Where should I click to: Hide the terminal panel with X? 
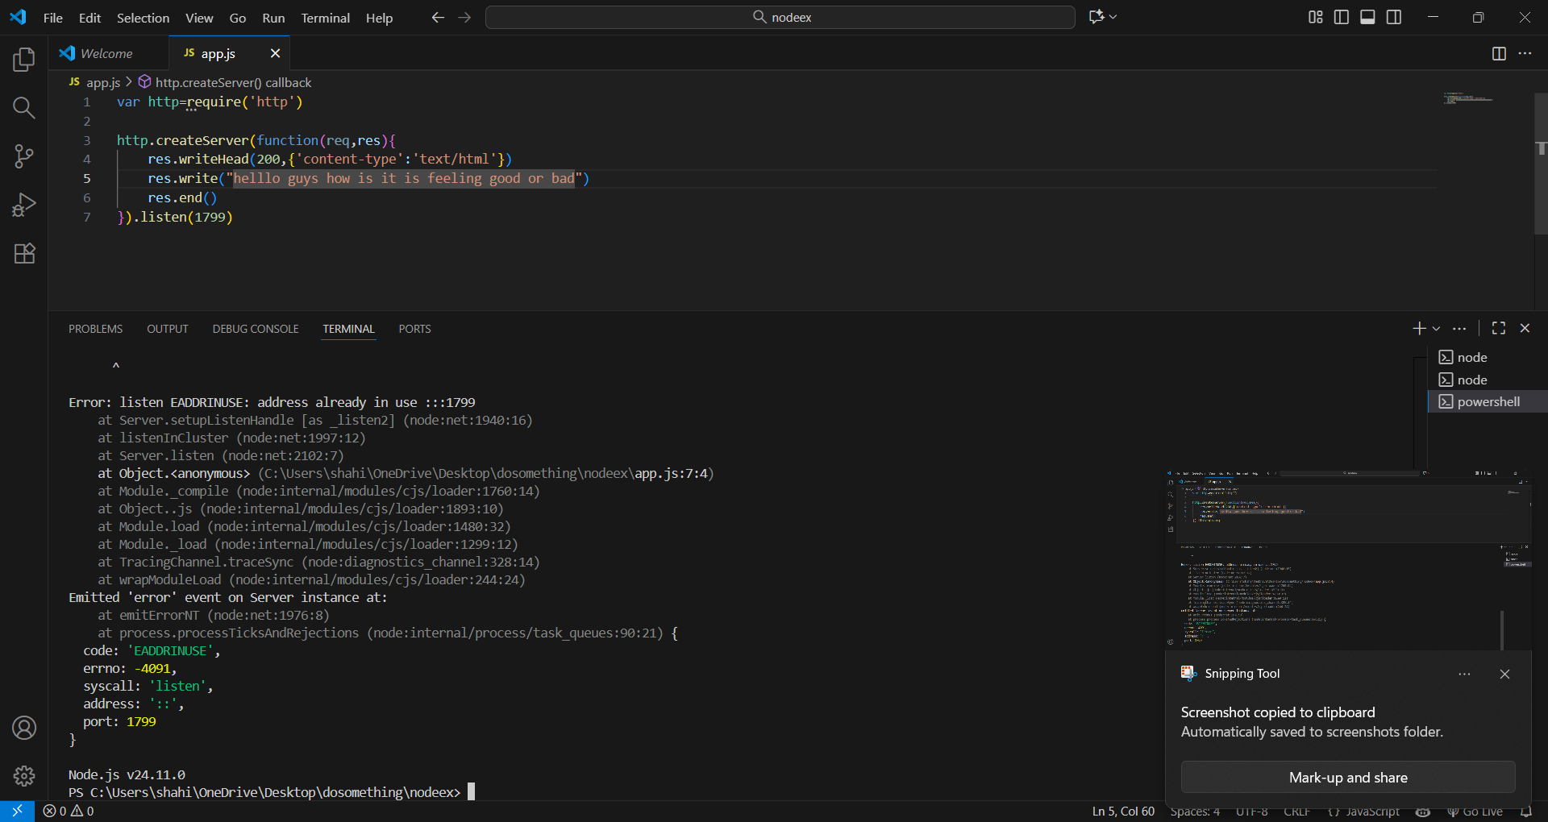[x=1525, y=328]
